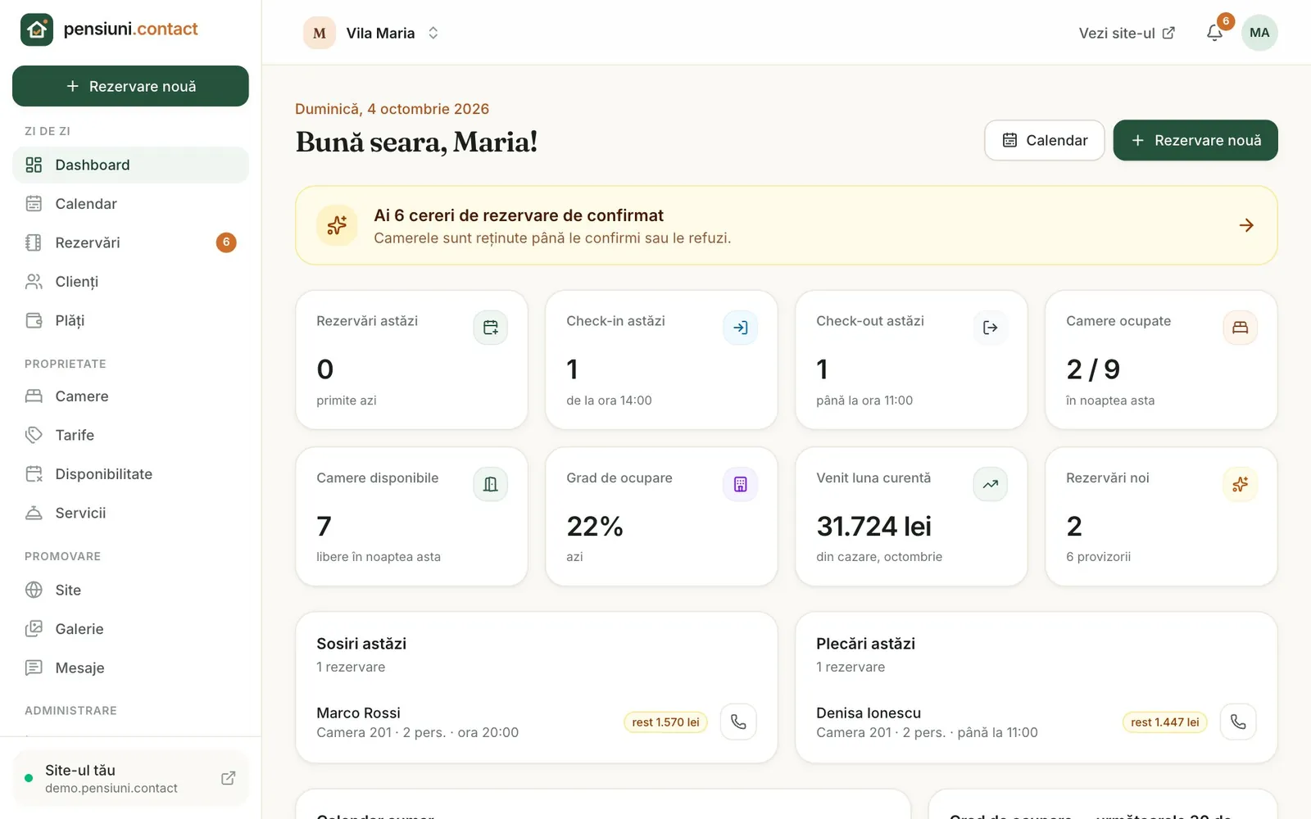Image resolution: width=1311 pixels, height=819 pixels.
Task: Click the pensiuni.contact house logo icon
Action: pos(37,29)
